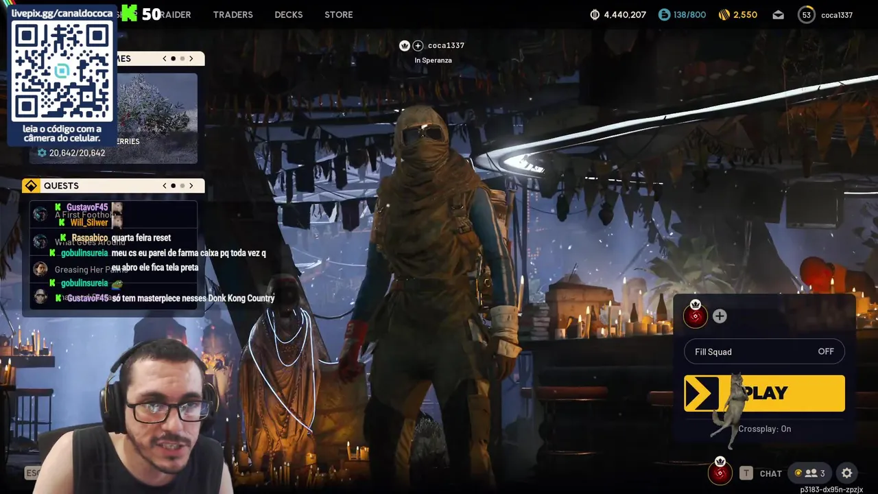This screenshot has width=878, height=494.
Task: Select second page dot in Quests header
Action: point(182,185)
